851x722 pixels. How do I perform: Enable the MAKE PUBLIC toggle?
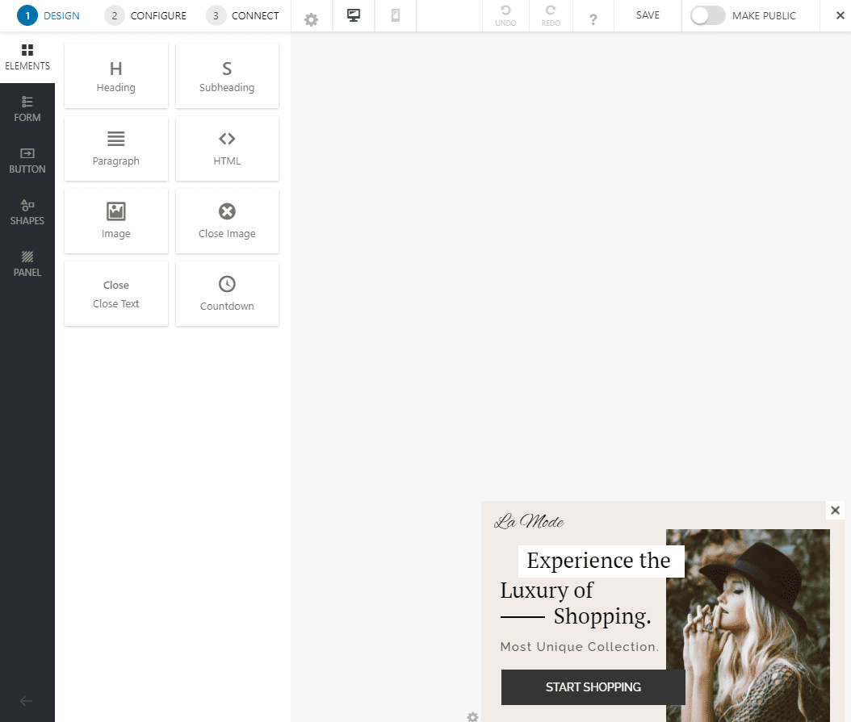pos(708,15)
